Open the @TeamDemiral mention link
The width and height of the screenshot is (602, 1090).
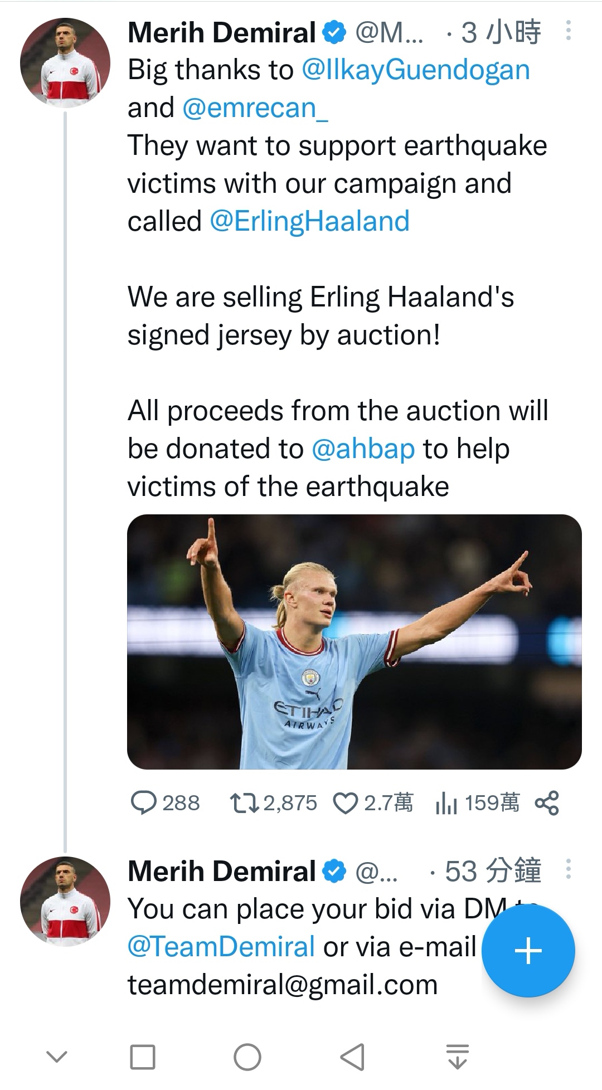(x=221, y=947)
